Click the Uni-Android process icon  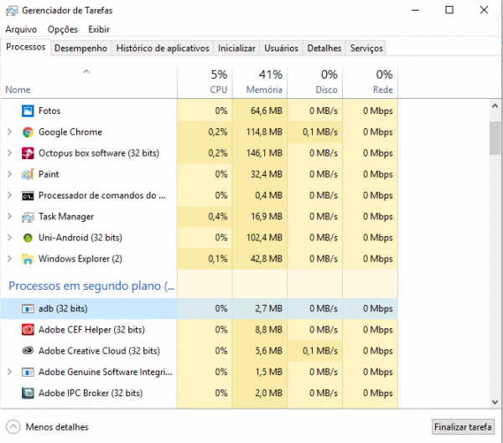28,238
